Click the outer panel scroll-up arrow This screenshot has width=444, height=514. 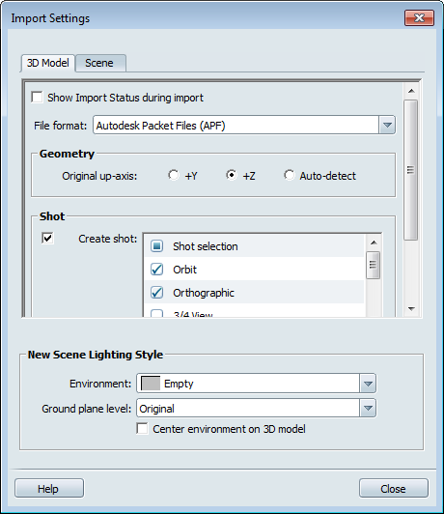pyautogui.click(x=411, y=91)
